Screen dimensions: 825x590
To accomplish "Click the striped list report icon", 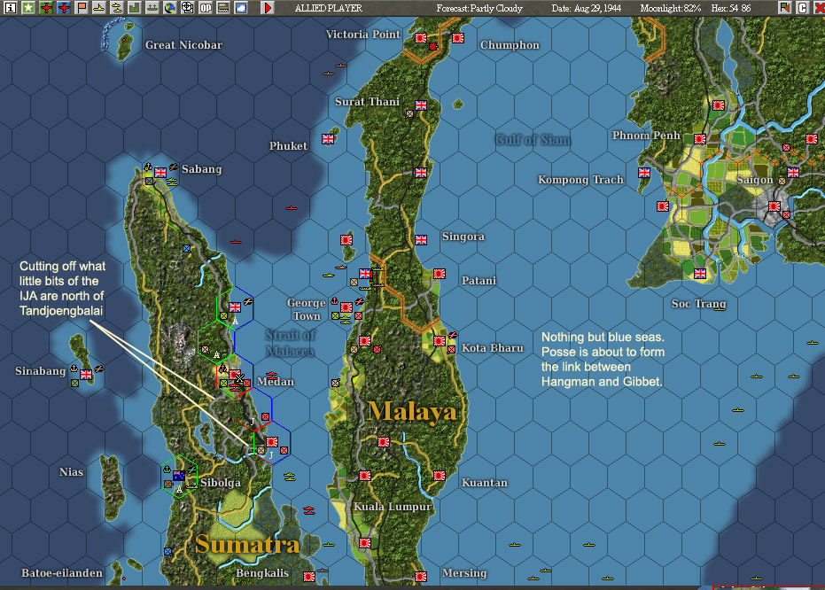I will (x=223, y=7).
